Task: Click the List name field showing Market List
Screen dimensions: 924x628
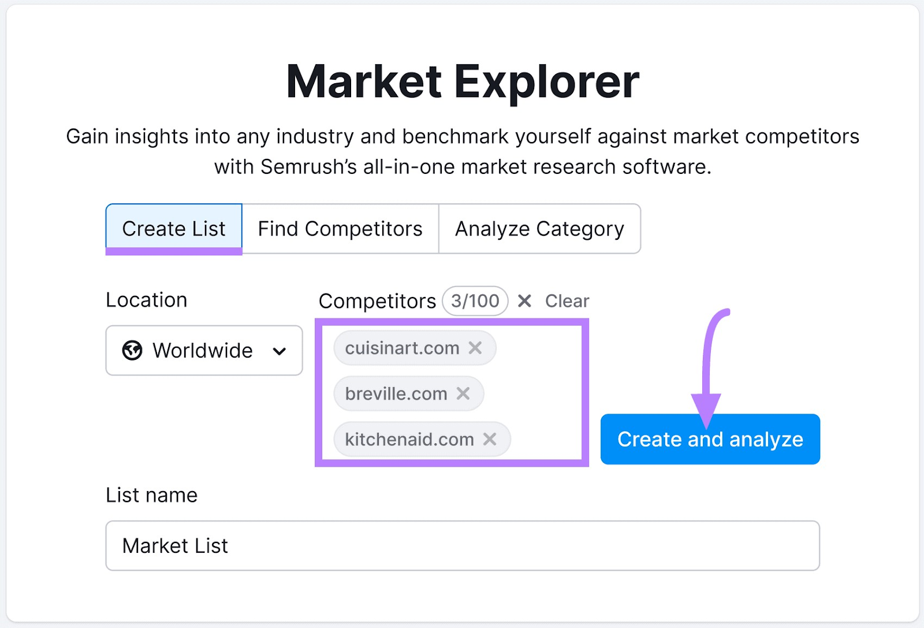Action: [x=462, y=545]
